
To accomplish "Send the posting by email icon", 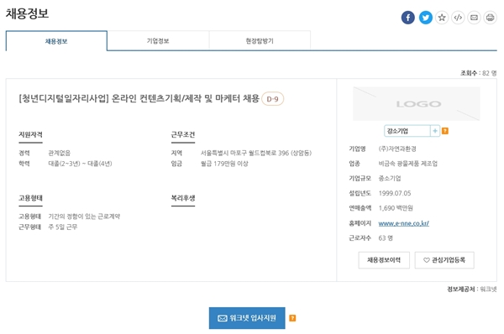I will [x=474, y=18].
